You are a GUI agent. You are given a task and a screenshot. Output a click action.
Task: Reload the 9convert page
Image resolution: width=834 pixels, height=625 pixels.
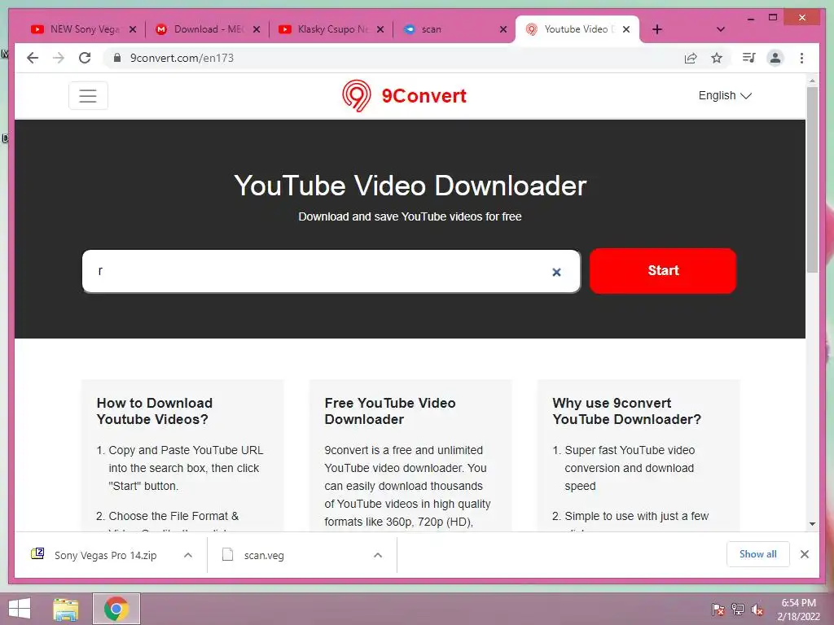point(85,58)
